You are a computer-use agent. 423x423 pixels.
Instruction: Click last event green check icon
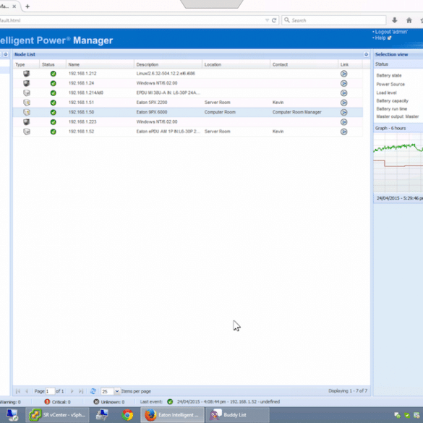point(170,402)
